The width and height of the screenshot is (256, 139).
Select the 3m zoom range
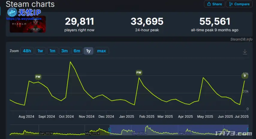point(64,51)
